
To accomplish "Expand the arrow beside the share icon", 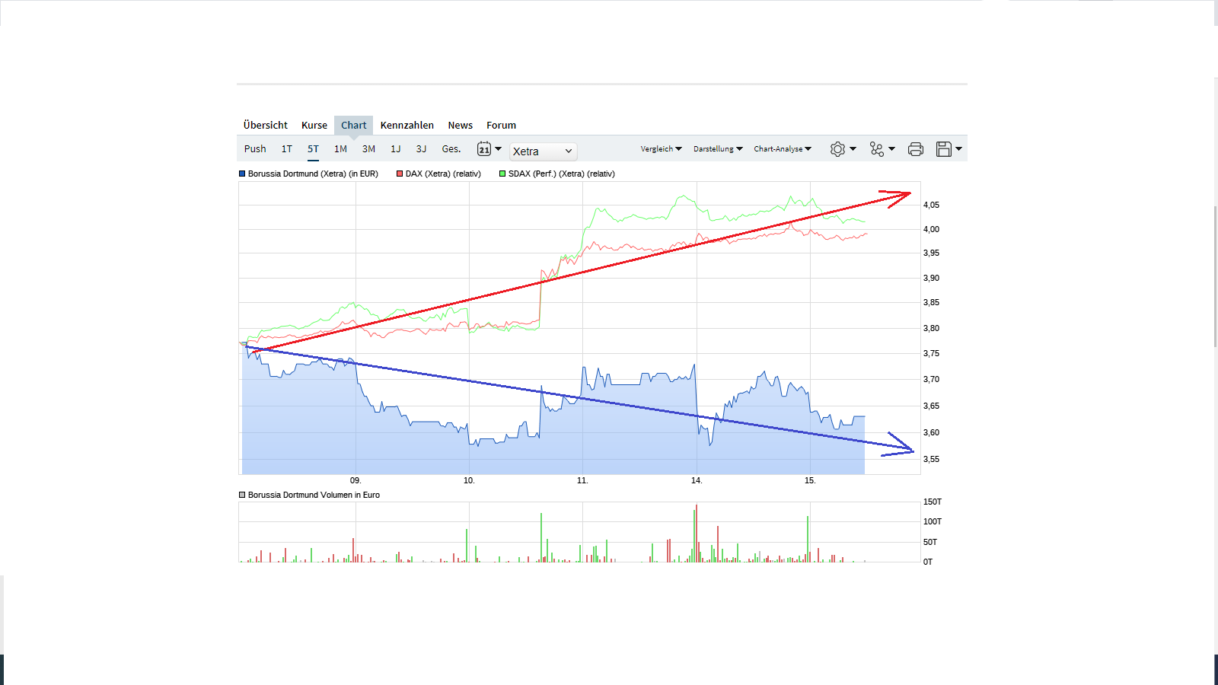I will click(x=891, y=149).
